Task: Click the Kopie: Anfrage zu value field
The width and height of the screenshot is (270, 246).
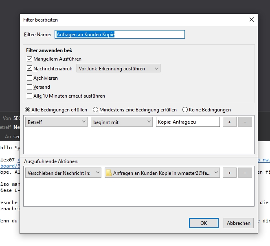Action: pyautogui.click(x=187, y=122)
